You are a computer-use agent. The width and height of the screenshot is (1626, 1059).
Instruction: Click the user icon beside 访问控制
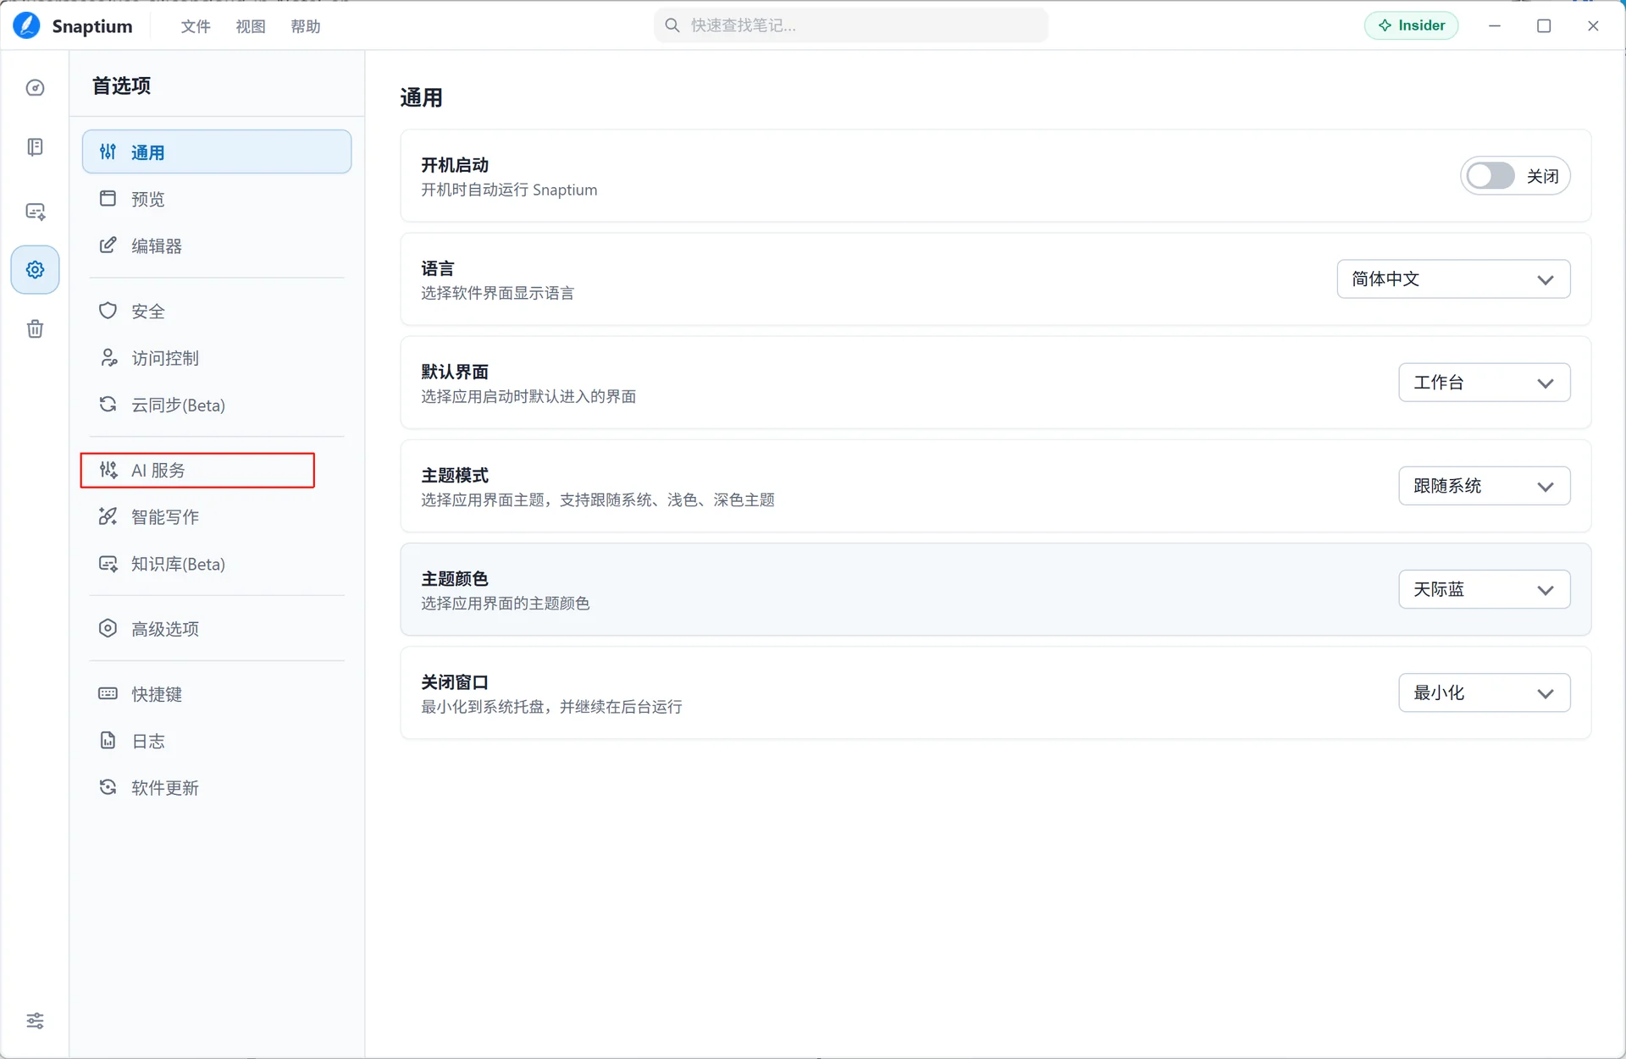(x=108, y=358)
